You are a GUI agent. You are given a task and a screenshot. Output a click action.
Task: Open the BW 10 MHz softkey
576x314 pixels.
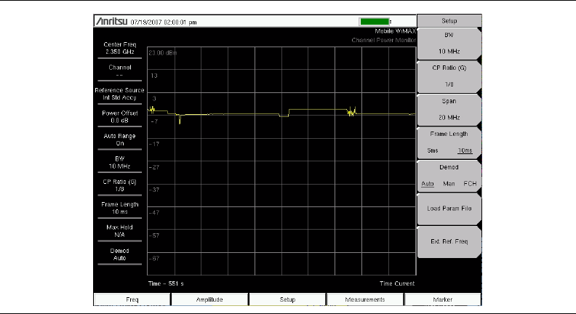449,44
